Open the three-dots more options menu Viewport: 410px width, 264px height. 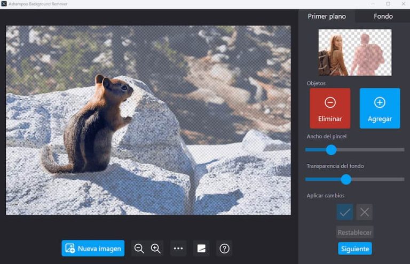(178, 248)
